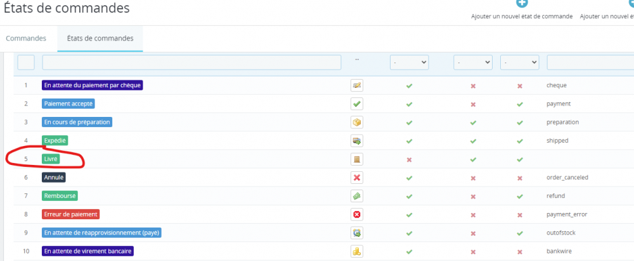The height and width of the screenshot is (261, 634).
Task: Click the shipped template text
Action: [x=557, y=140]
